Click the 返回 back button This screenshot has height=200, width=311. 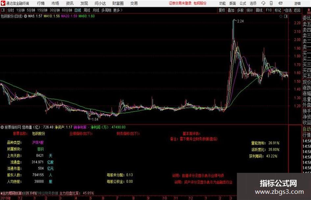point(297,10)
